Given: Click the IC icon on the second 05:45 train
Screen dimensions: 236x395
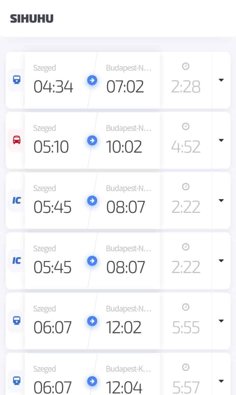Looking at the screenshot, I should (x=17, y=261).
